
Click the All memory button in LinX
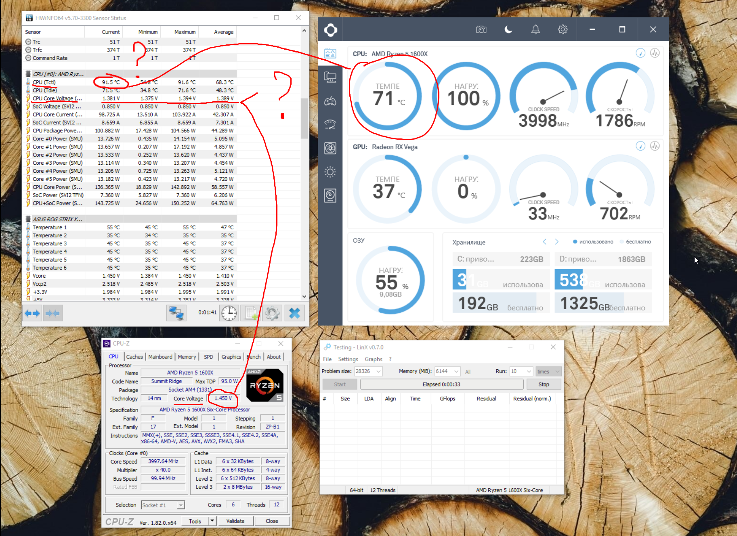point(468,372)
